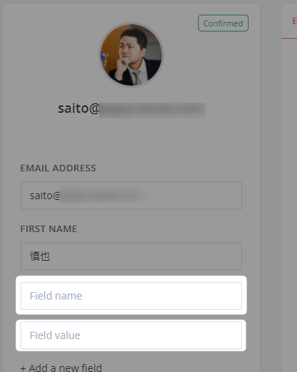The width and height of the screenshot is (297, 372).
Task: Click the blurred domain in the email heading
Action: pos(153,111)
